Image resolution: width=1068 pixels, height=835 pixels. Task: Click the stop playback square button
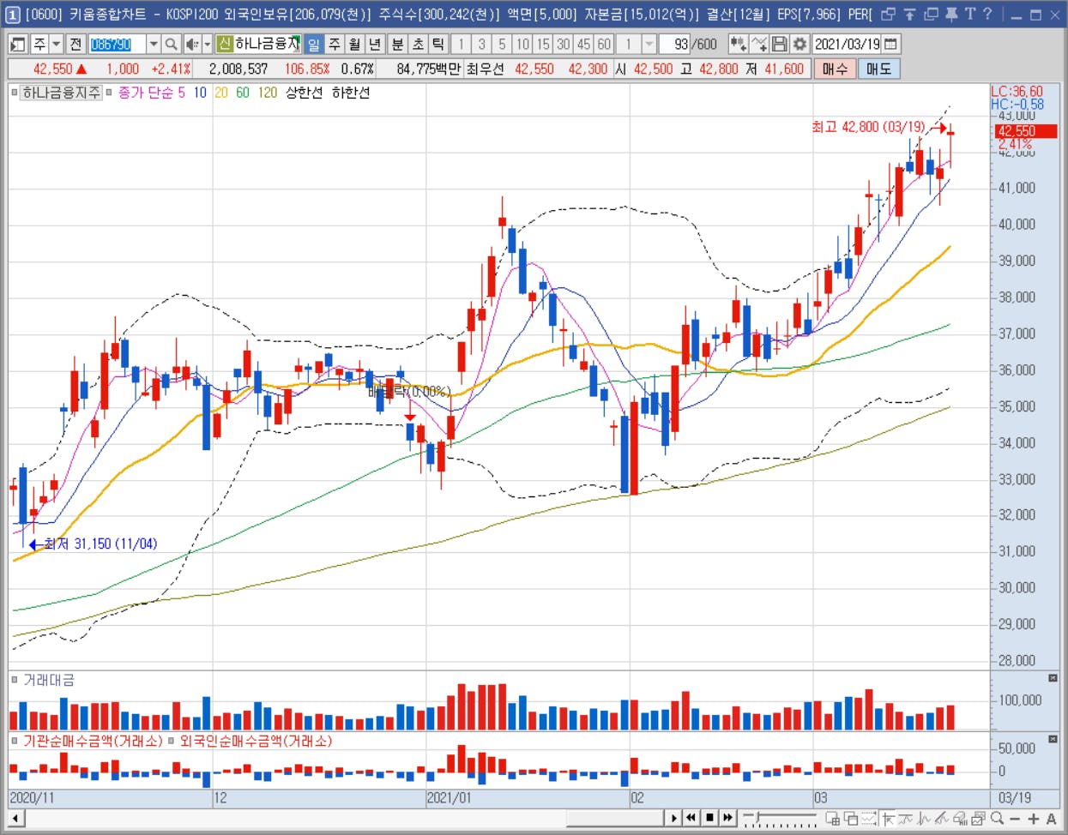709,818
